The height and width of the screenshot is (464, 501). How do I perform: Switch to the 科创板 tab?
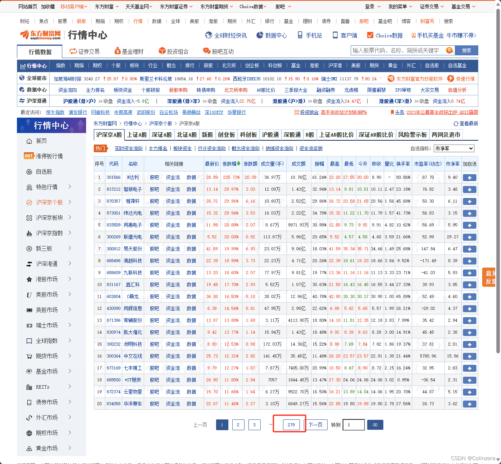(x=248, y=135)
